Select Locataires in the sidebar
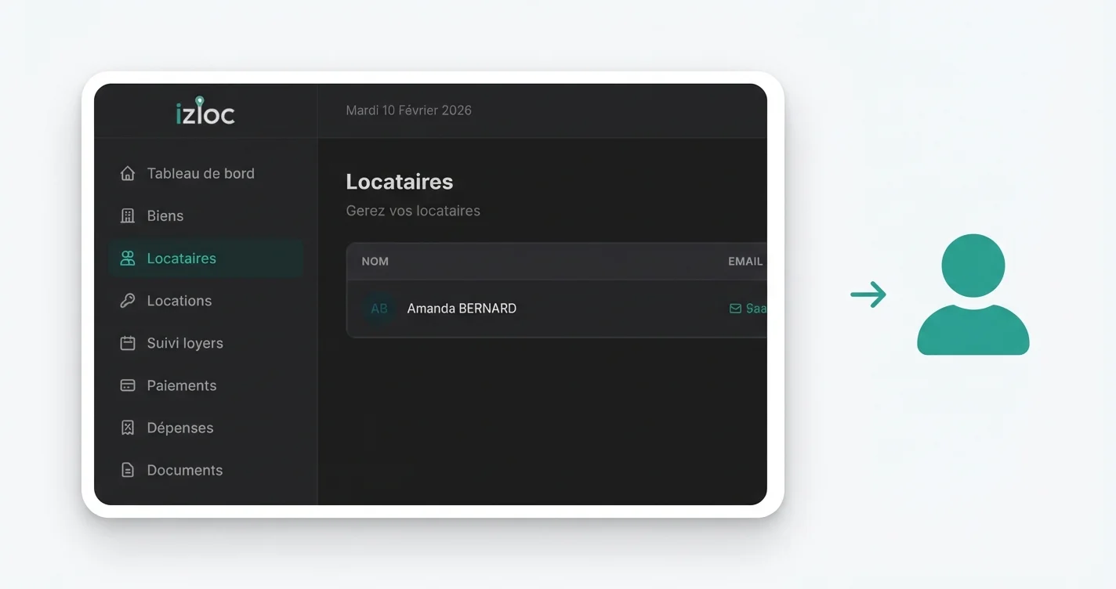The height and width of the screenshot is (589, 1116). click(206, 258)
